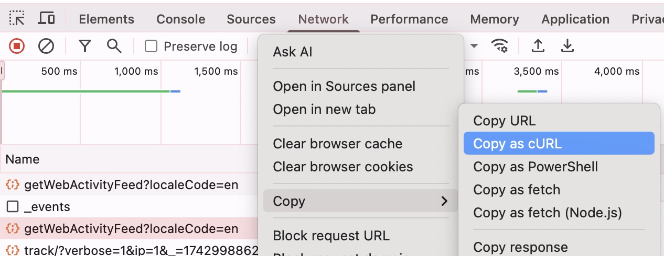Screen dimensions: 664x256
Task: Click Clear browser cache option
Action: click(x=338, y=144)
